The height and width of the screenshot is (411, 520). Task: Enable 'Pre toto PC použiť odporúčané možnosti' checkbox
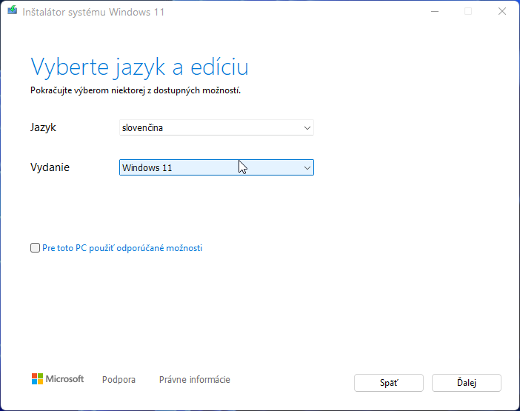point(35,247)
